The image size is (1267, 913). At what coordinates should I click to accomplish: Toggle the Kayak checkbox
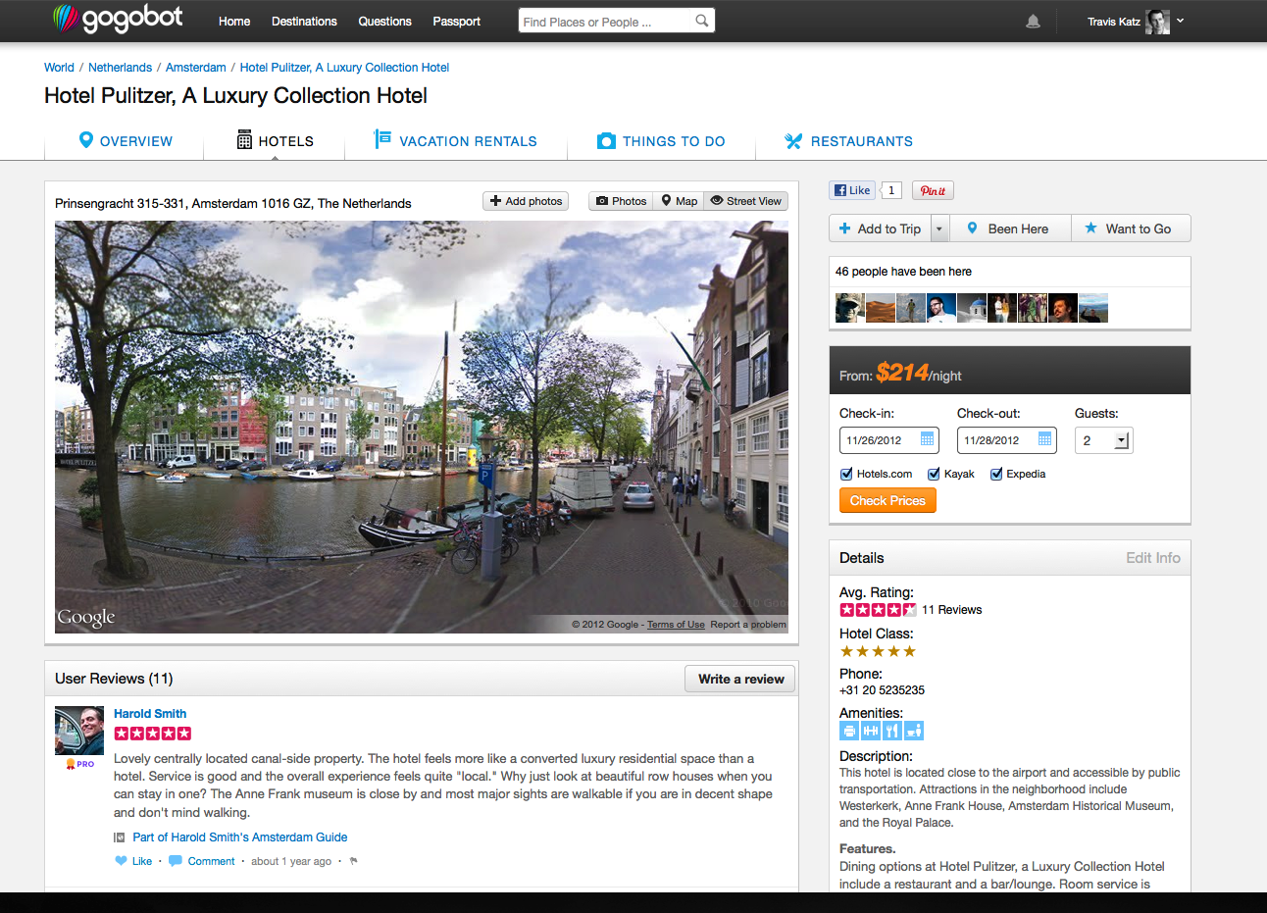coord(934,474)
